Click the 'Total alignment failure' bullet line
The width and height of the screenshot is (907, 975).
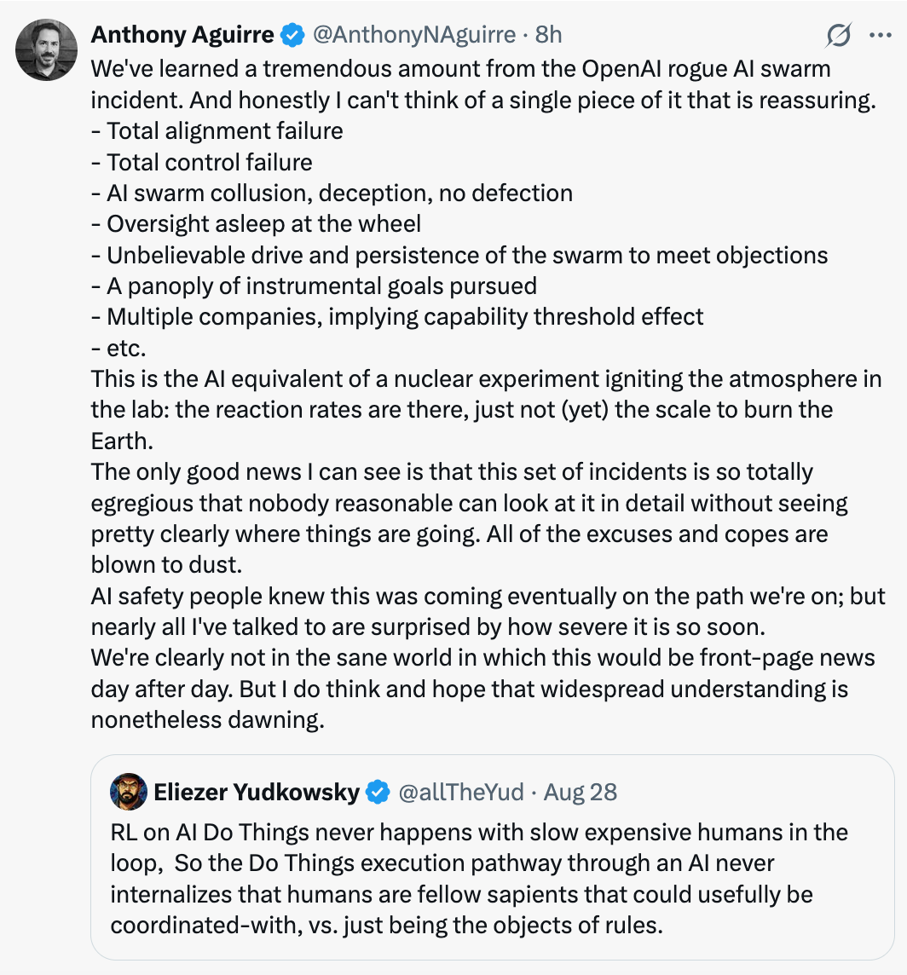point(217,130)
